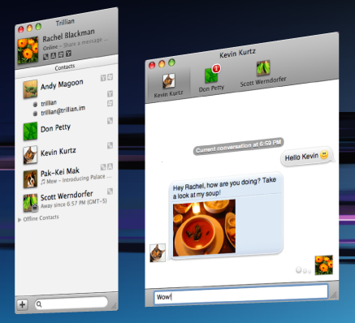Click the service icon next to Don Petty

[110, 121]
